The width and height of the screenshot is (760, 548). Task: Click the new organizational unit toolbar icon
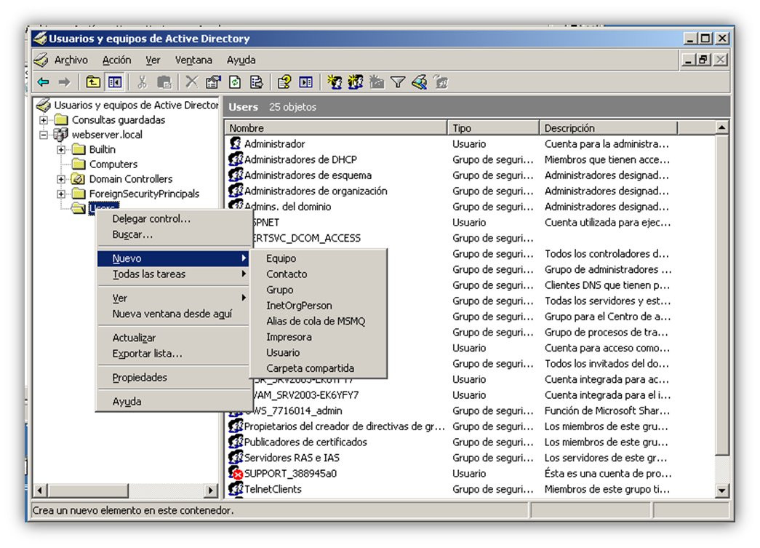tap(377, 82)
